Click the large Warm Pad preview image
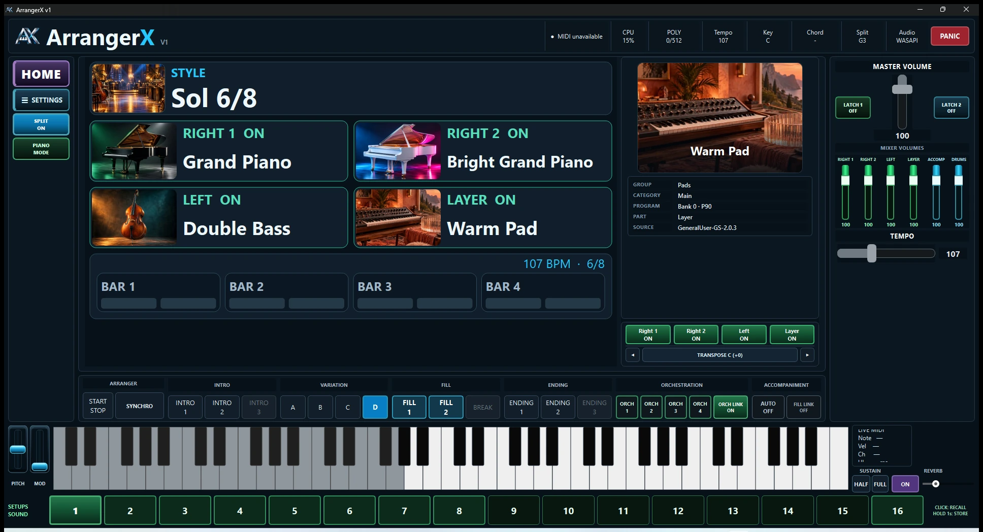The image size is (983, 532). 720,118
